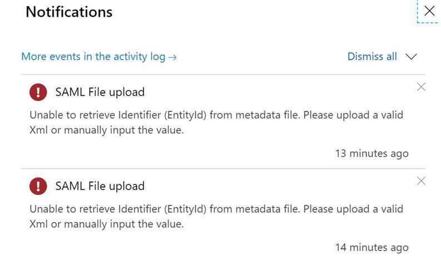This screenshot has width=441, height=260.
Task: Expand the chevron beside Dismiss all
Action: pos(411,57)
